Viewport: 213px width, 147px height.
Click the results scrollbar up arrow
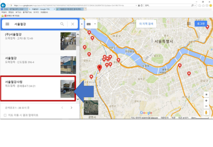tap(78, 35)
